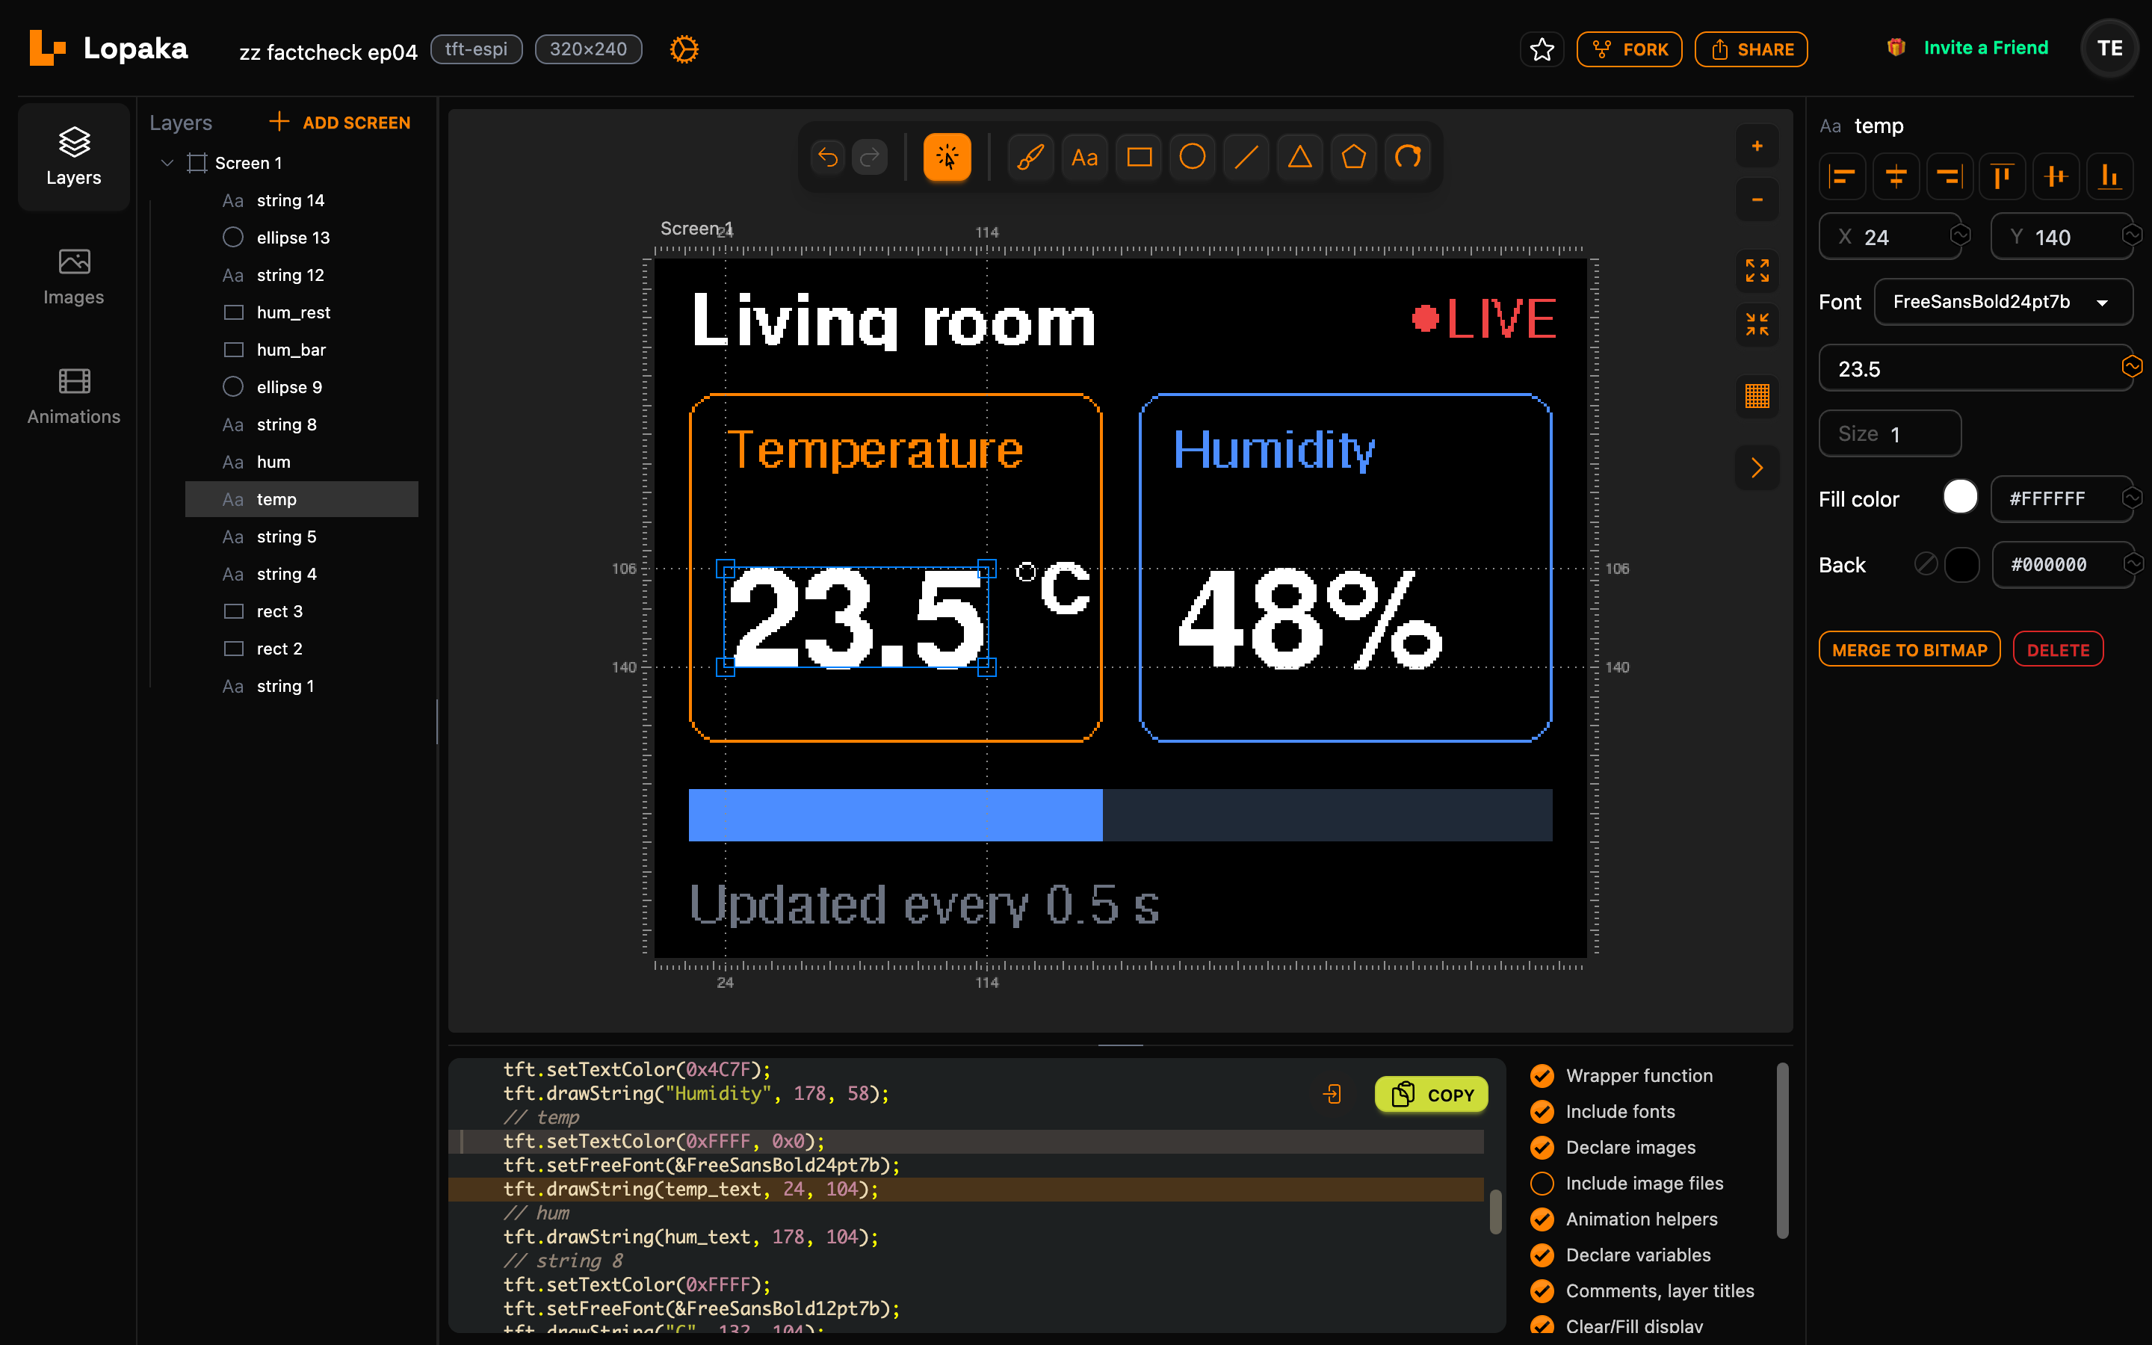Open project settings gear icon

click(684, 49)
